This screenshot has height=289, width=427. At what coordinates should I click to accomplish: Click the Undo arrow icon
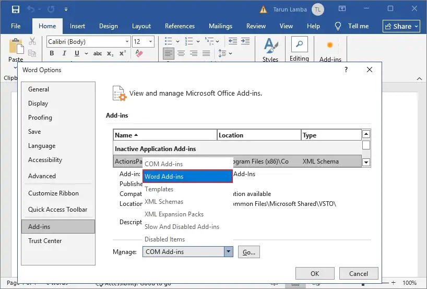(x=31, y=9)
